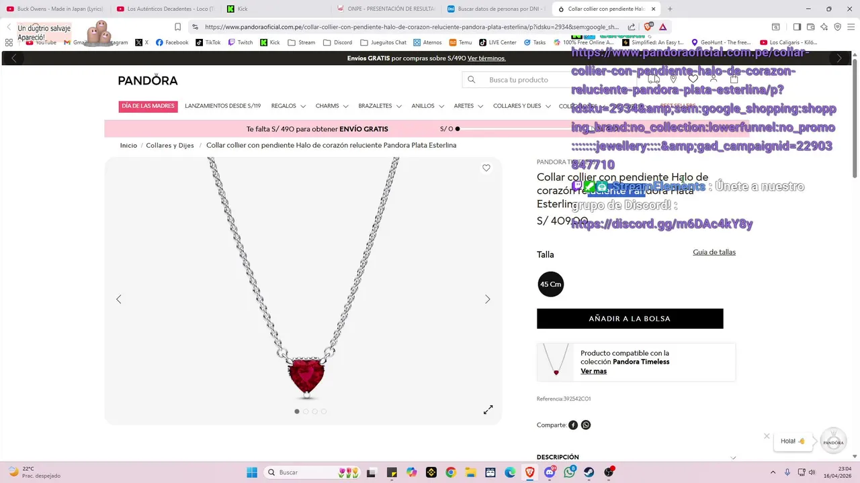Click the Pandora Timeless necklace thumbnail
Viewport: 860px width, 483px height.
coord(556,362)
